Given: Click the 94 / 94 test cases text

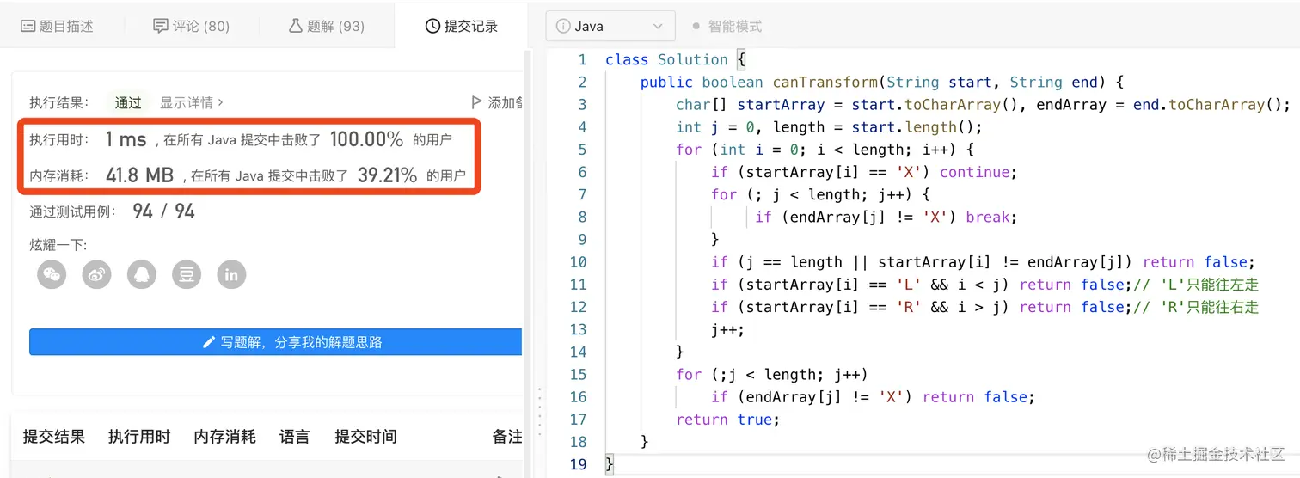Looking at the screenshot, I should coord(163,211).
